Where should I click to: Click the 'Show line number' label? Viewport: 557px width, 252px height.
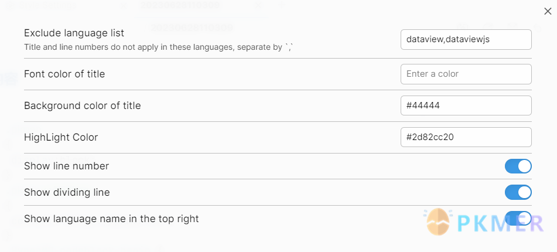tap(66, 166)
